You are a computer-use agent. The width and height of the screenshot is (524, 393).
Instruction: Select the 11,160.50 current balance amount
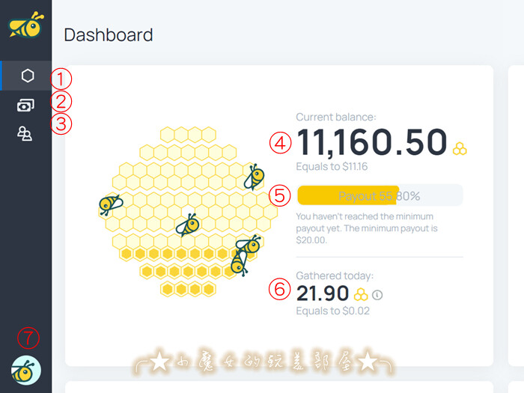pyautogui.click(x=371, y=141)
